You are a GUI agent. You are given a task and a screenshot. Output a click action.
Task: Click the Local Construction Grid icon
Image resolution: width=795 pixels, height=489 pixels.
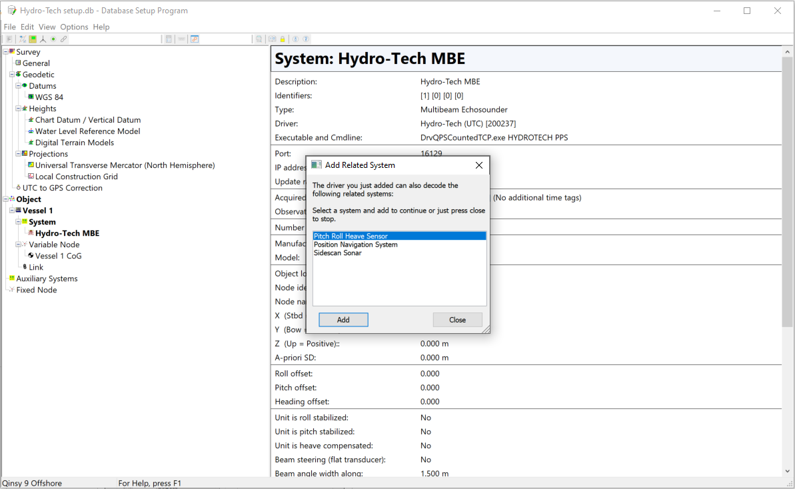tap(31, 177)
